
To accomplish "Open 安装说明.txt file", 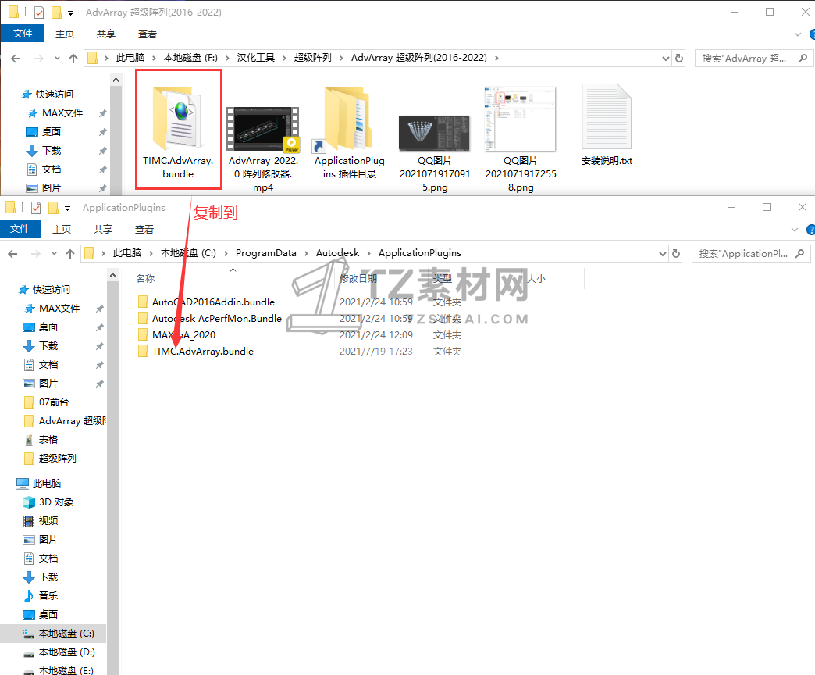I will tap(607, 125).
